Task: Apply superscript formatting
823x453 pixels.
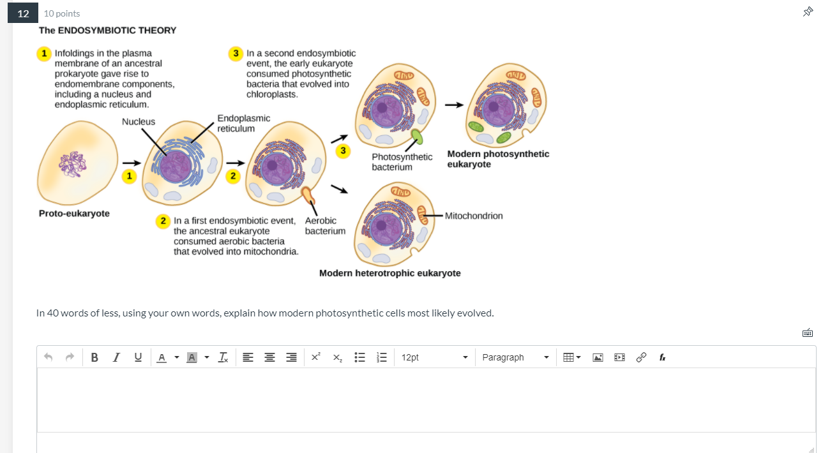Action: 315,357
